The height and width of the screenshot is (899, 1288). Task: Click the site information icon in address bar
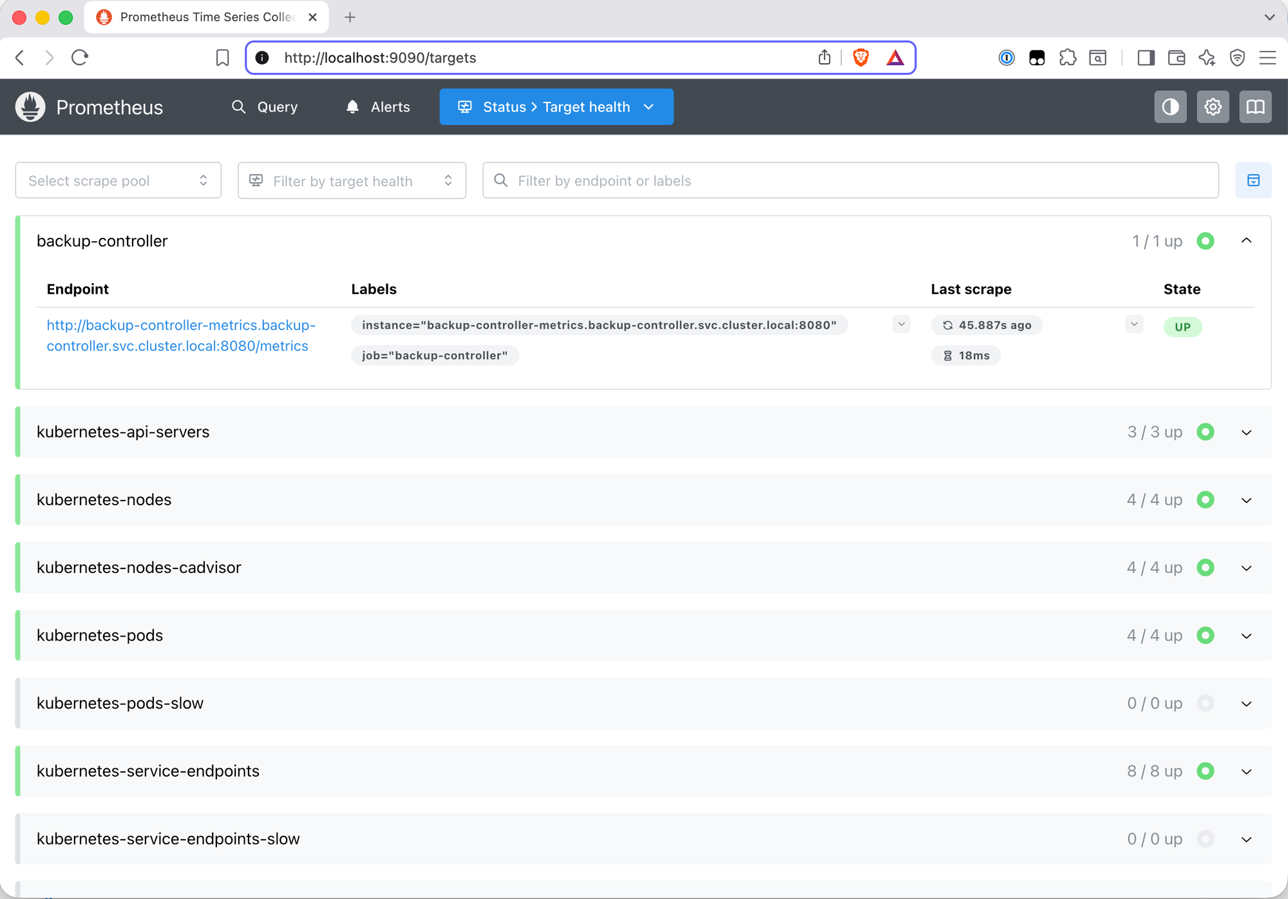click(262, 58)
